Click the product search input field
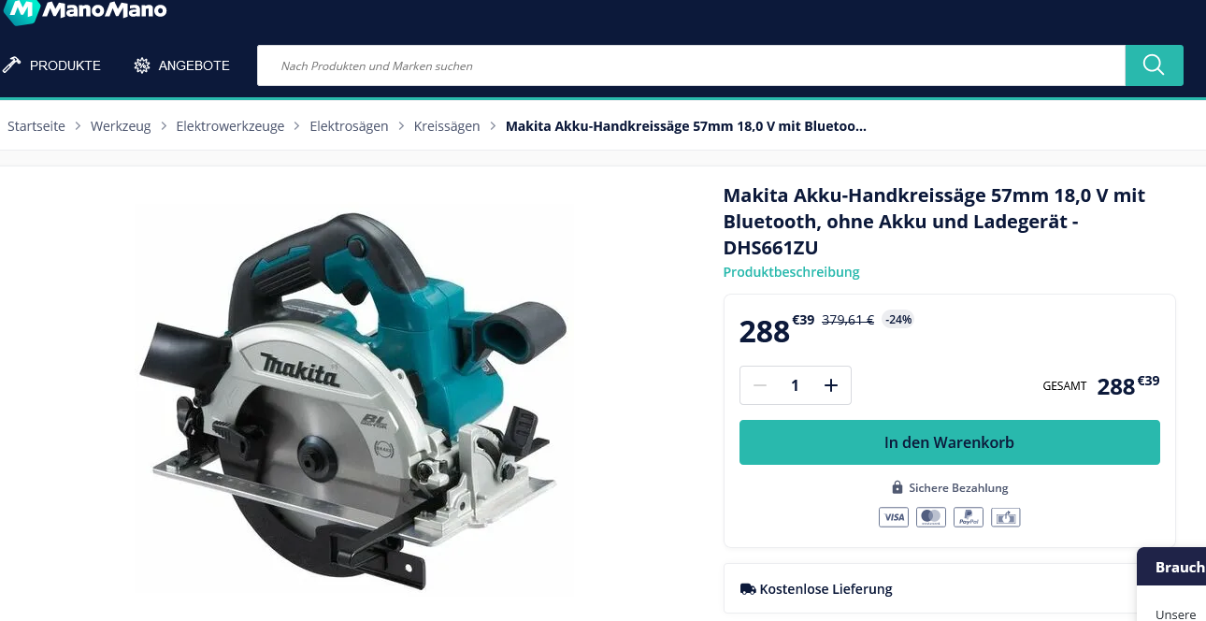Screen dimensions: 1206x621 691,65
